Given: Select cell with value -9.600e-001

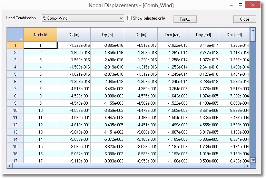Looking at the screenshot, I should click(141, 132).
